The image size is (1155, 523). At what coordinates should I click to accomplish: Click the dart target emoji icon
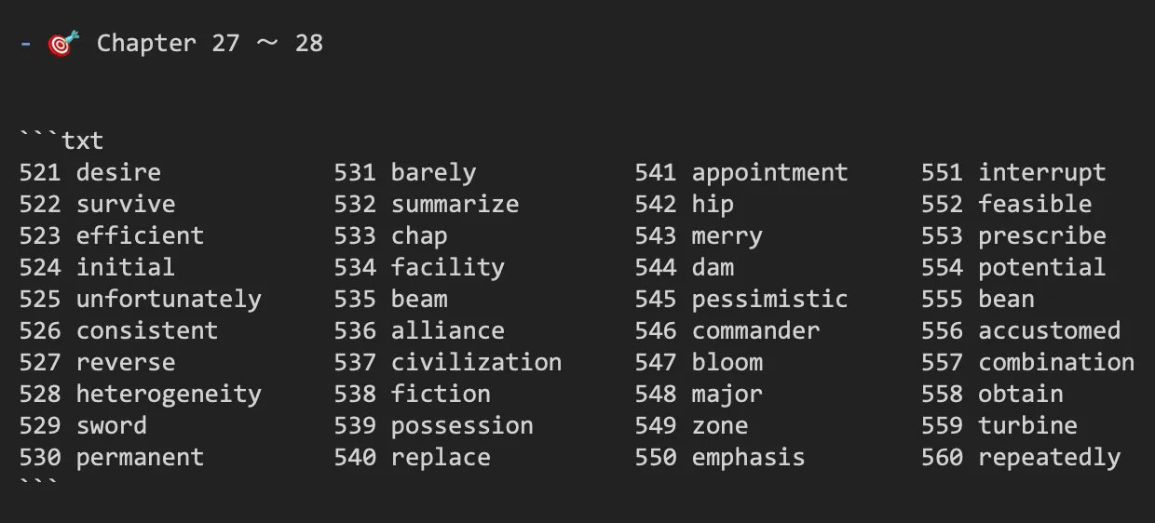point(63,43)
